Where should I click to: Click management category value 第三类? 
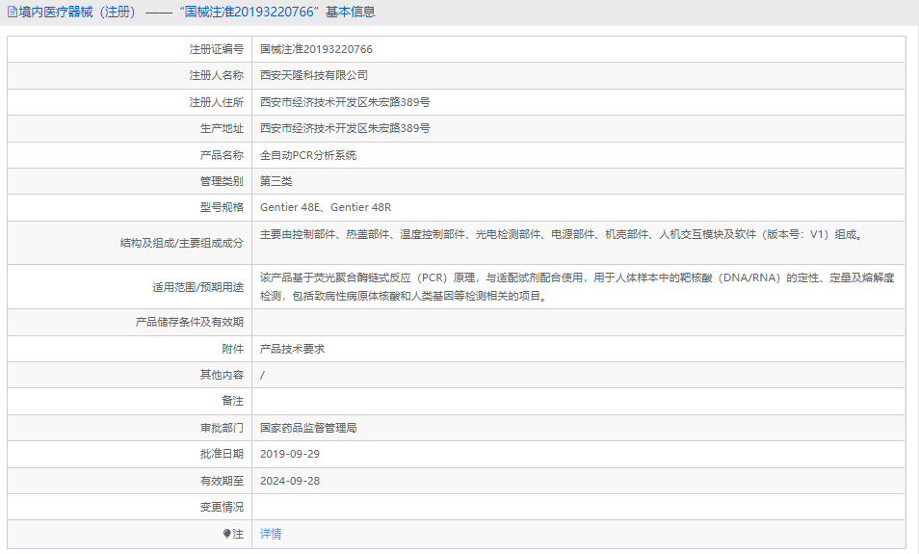276,181
